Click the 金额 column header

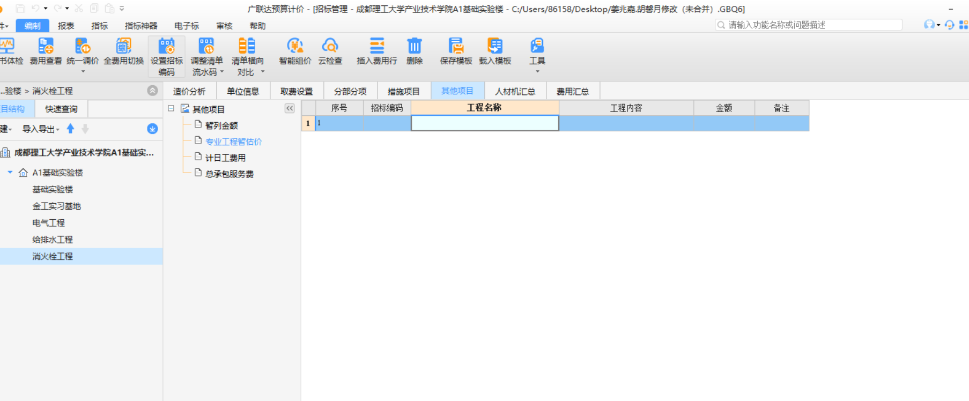pos(724,108)
